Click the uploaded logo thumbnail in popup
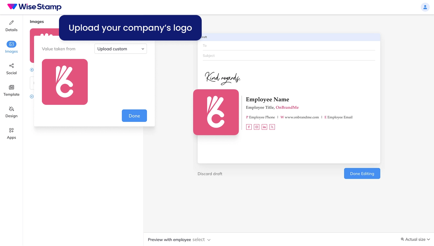434x246 pixels. click(65, 82)
